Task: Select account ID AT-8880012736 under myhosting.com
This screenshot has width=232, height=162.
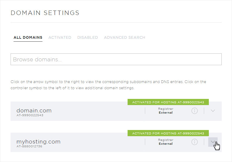Action: (x=29, y=146)
